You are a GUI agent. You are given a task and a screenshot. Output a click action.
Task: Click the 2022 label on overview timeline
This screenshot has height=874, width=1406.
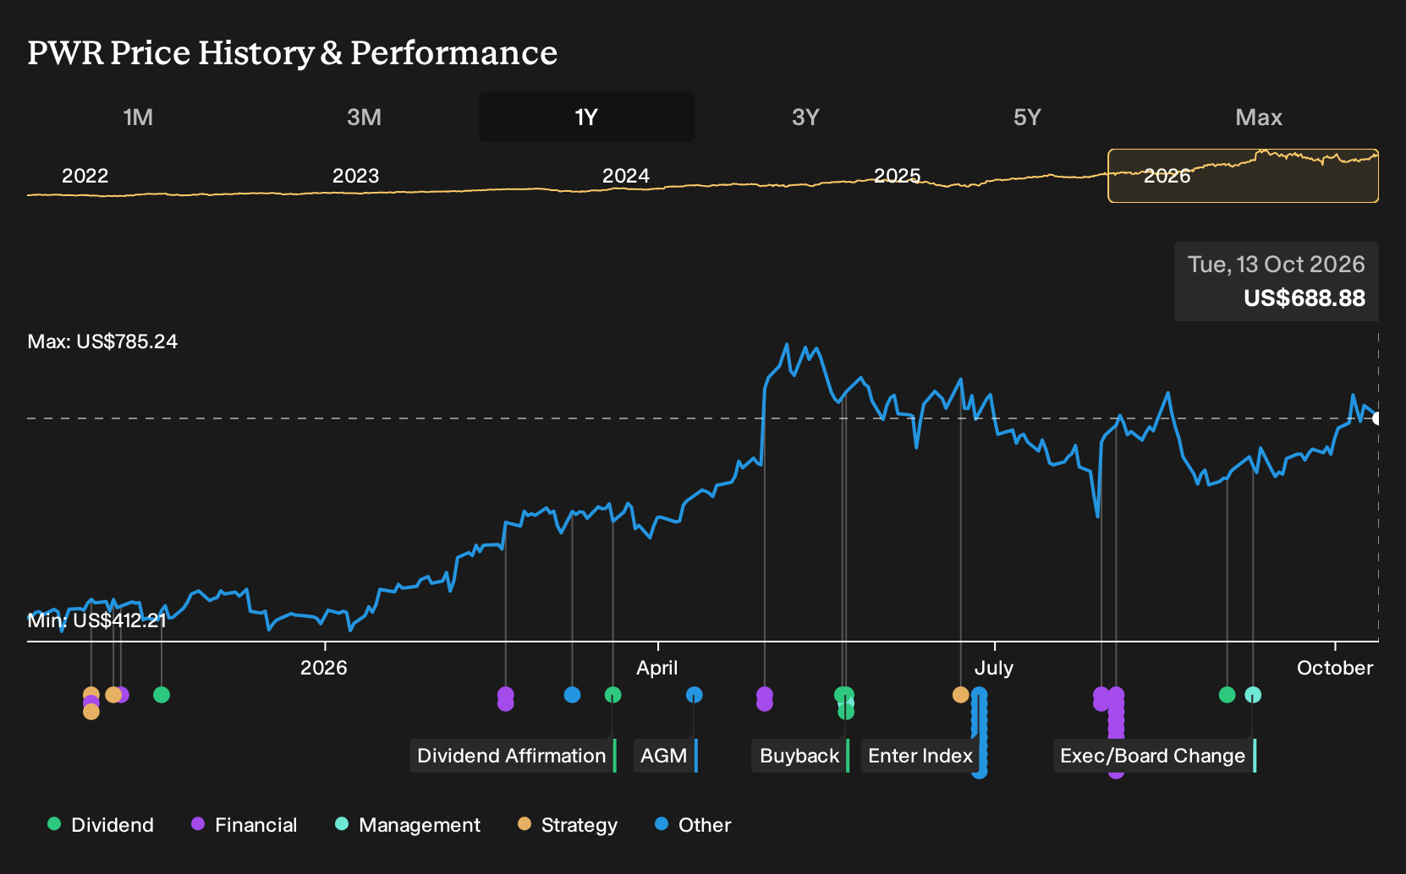click(85, 176)
